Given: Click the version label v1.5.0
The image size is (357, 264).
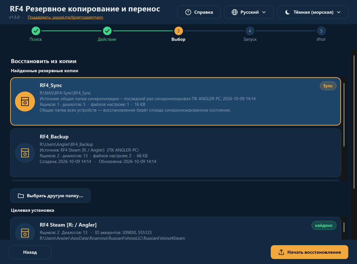Looking at the screenshot, I should pos(14,17).
